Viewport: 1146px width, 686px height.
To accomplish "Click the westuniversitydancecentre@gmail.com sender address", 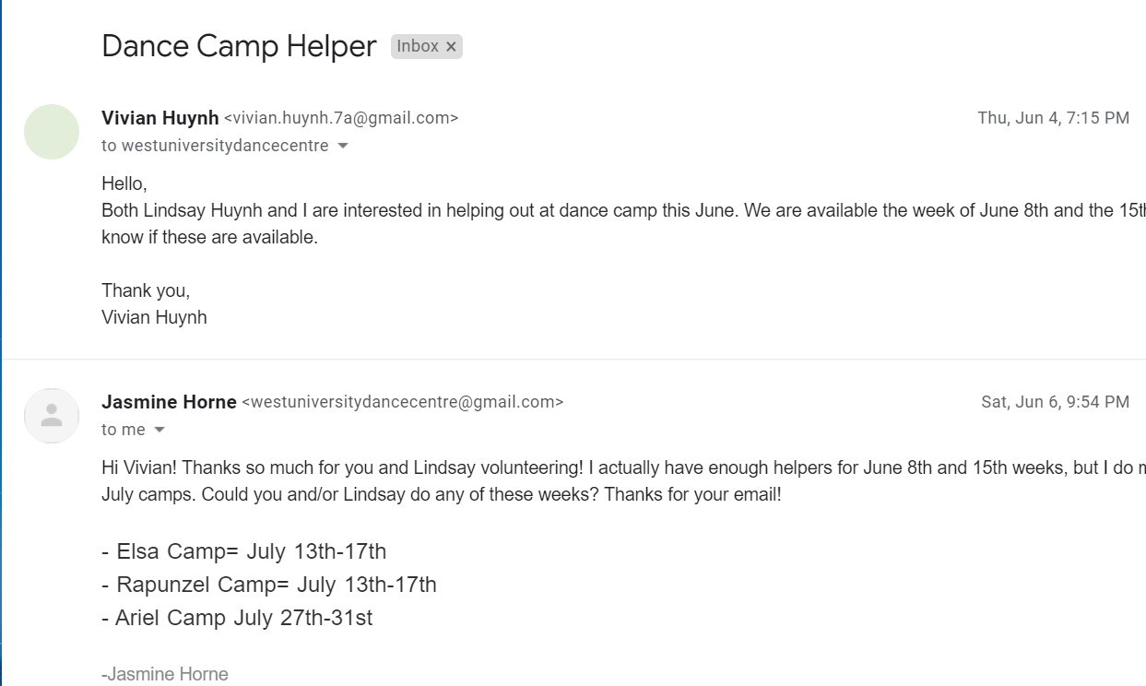I will (402, 402).
